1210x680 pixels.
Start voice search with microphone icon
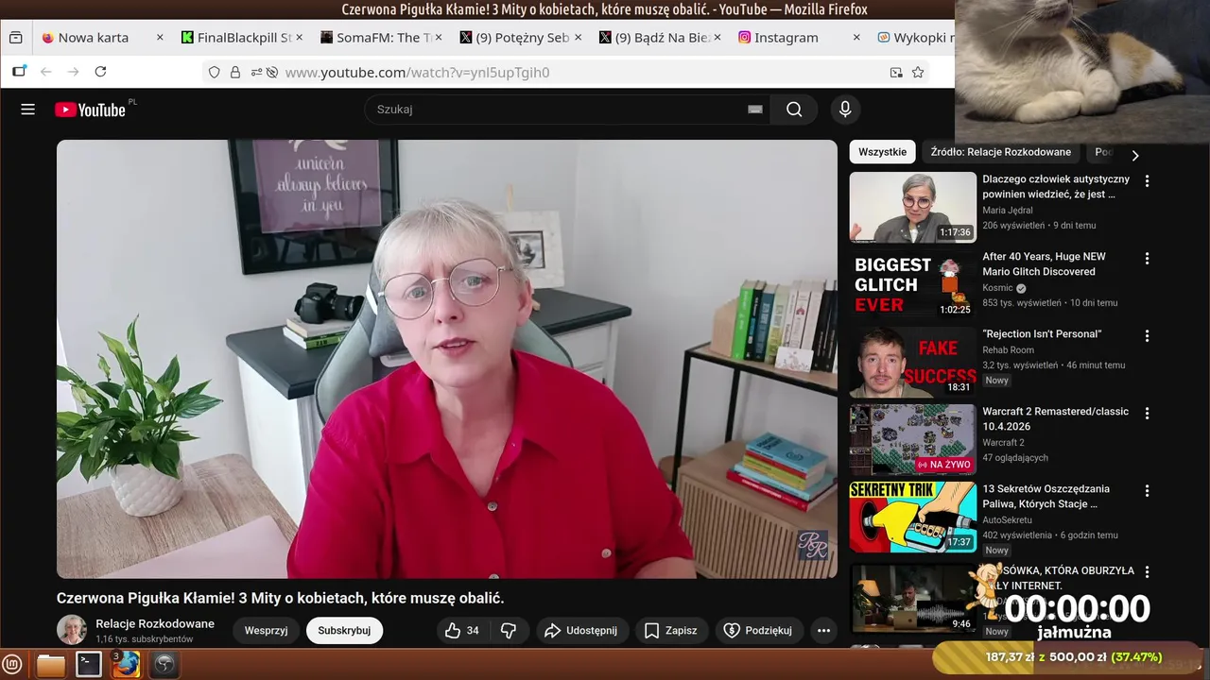tap(846, 110)
